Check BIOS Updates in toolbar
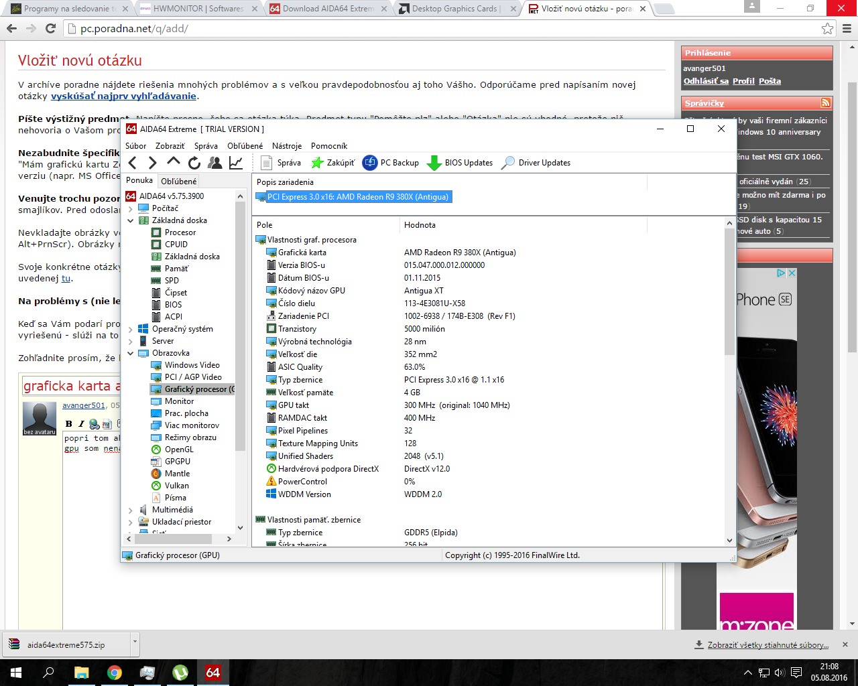Image resolution: width=858 pixels, height=686 pixels. point(460,163)
